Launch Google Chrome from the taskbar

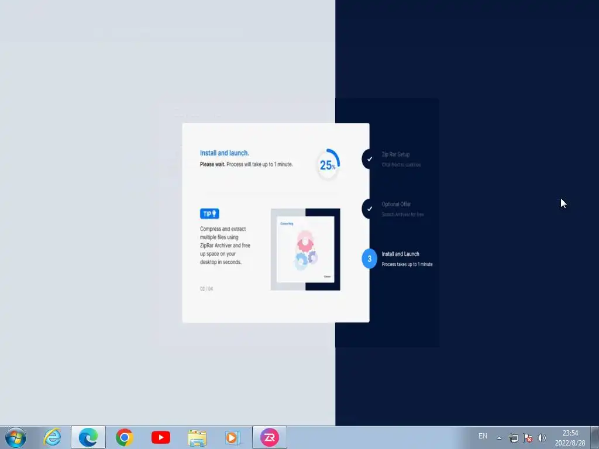pos(124,437)
